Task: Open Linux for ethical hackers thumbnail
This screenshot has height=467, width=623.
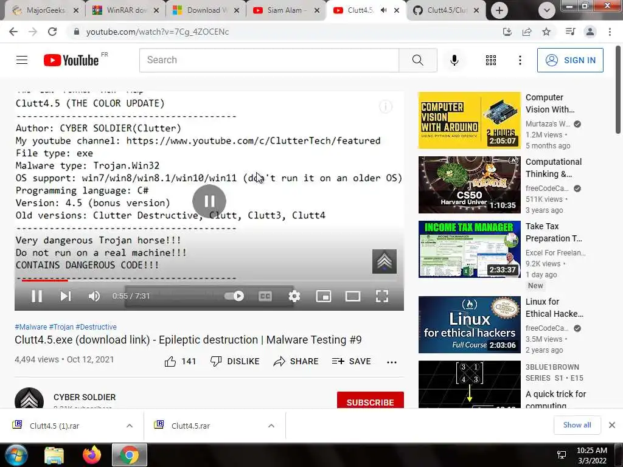Action: (x=469, y=325)
